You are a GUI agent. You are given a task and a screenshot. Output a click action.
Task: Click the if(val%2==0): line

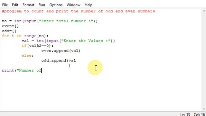[38, 46]
